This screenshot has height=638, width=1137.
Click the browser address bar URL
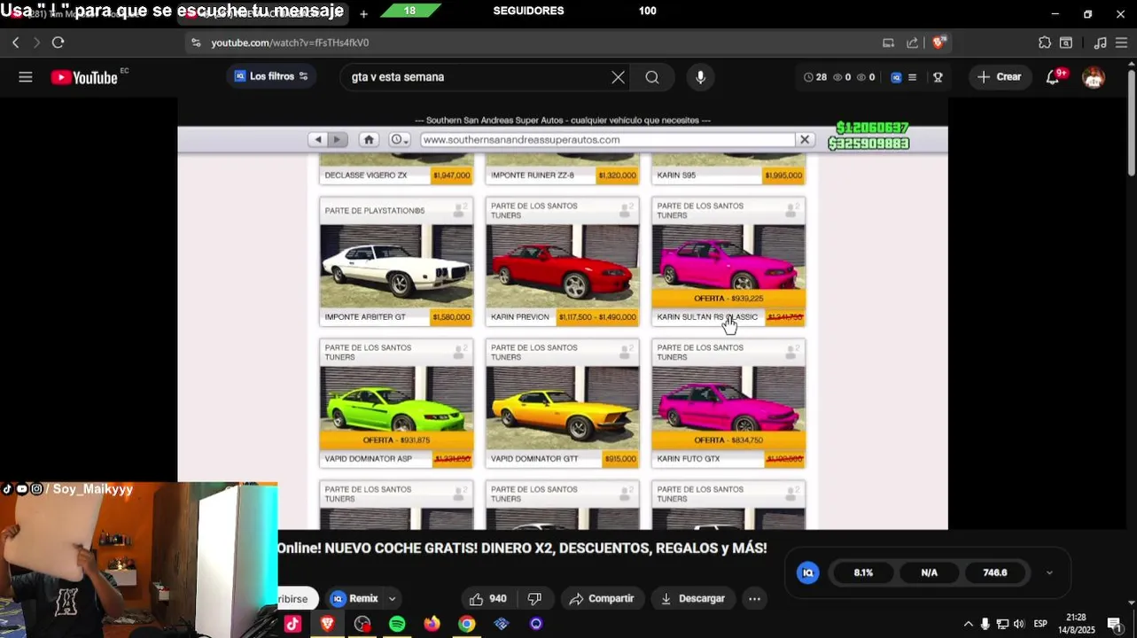(x=290, y=43)
